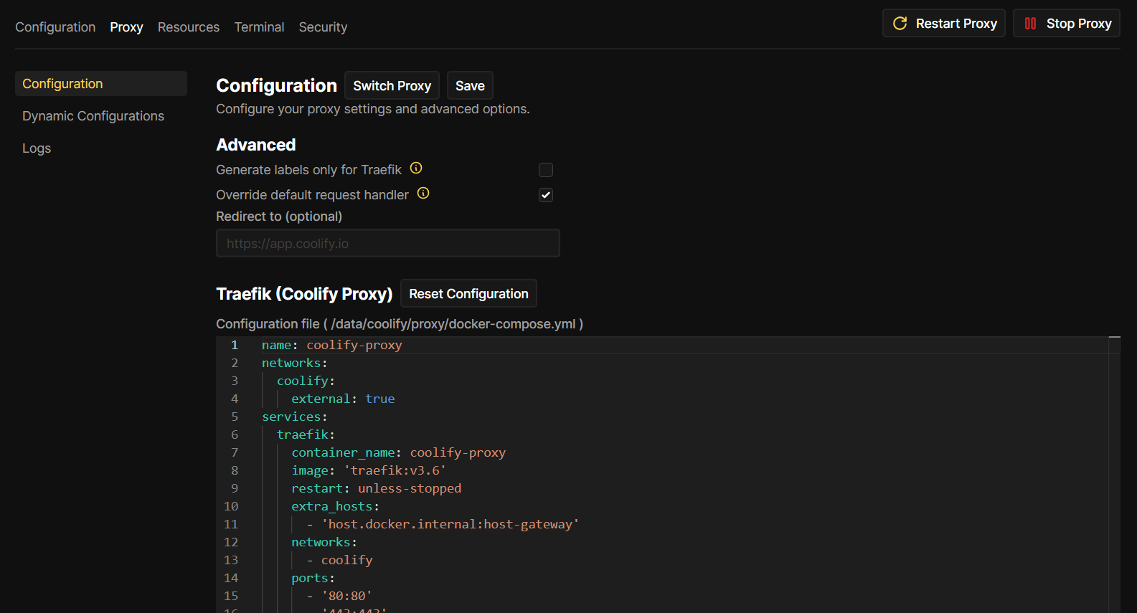The width and height of the screenshot is (1137, 613).
Task: Open Dynamic Configurations in the sidebar
Action: click(x=93, y=116)
